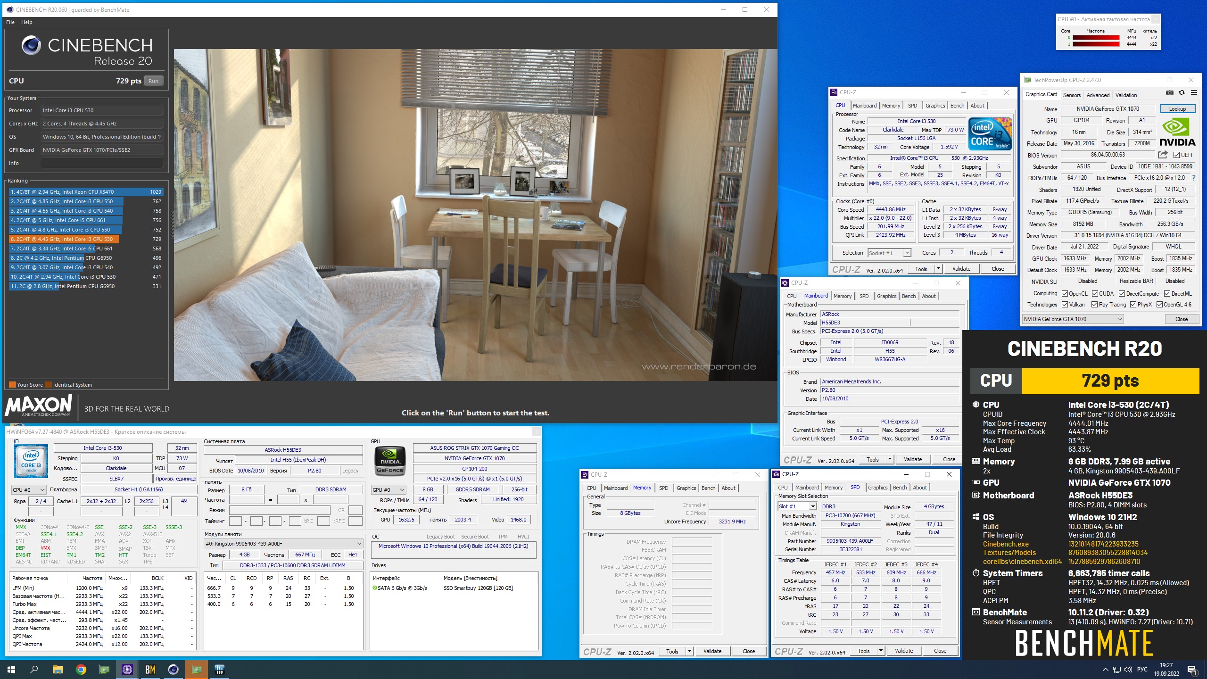
Task: Click the Identical System legend swatch
Action: [48, 384]
